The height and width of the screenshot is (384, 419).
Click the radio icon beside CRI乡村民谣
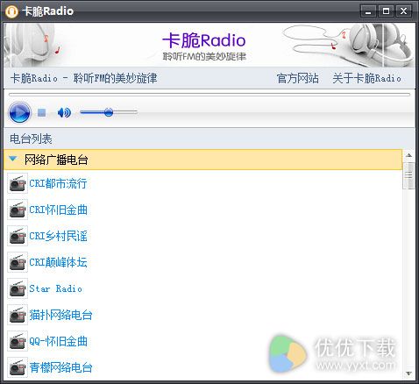pos(18,236)
